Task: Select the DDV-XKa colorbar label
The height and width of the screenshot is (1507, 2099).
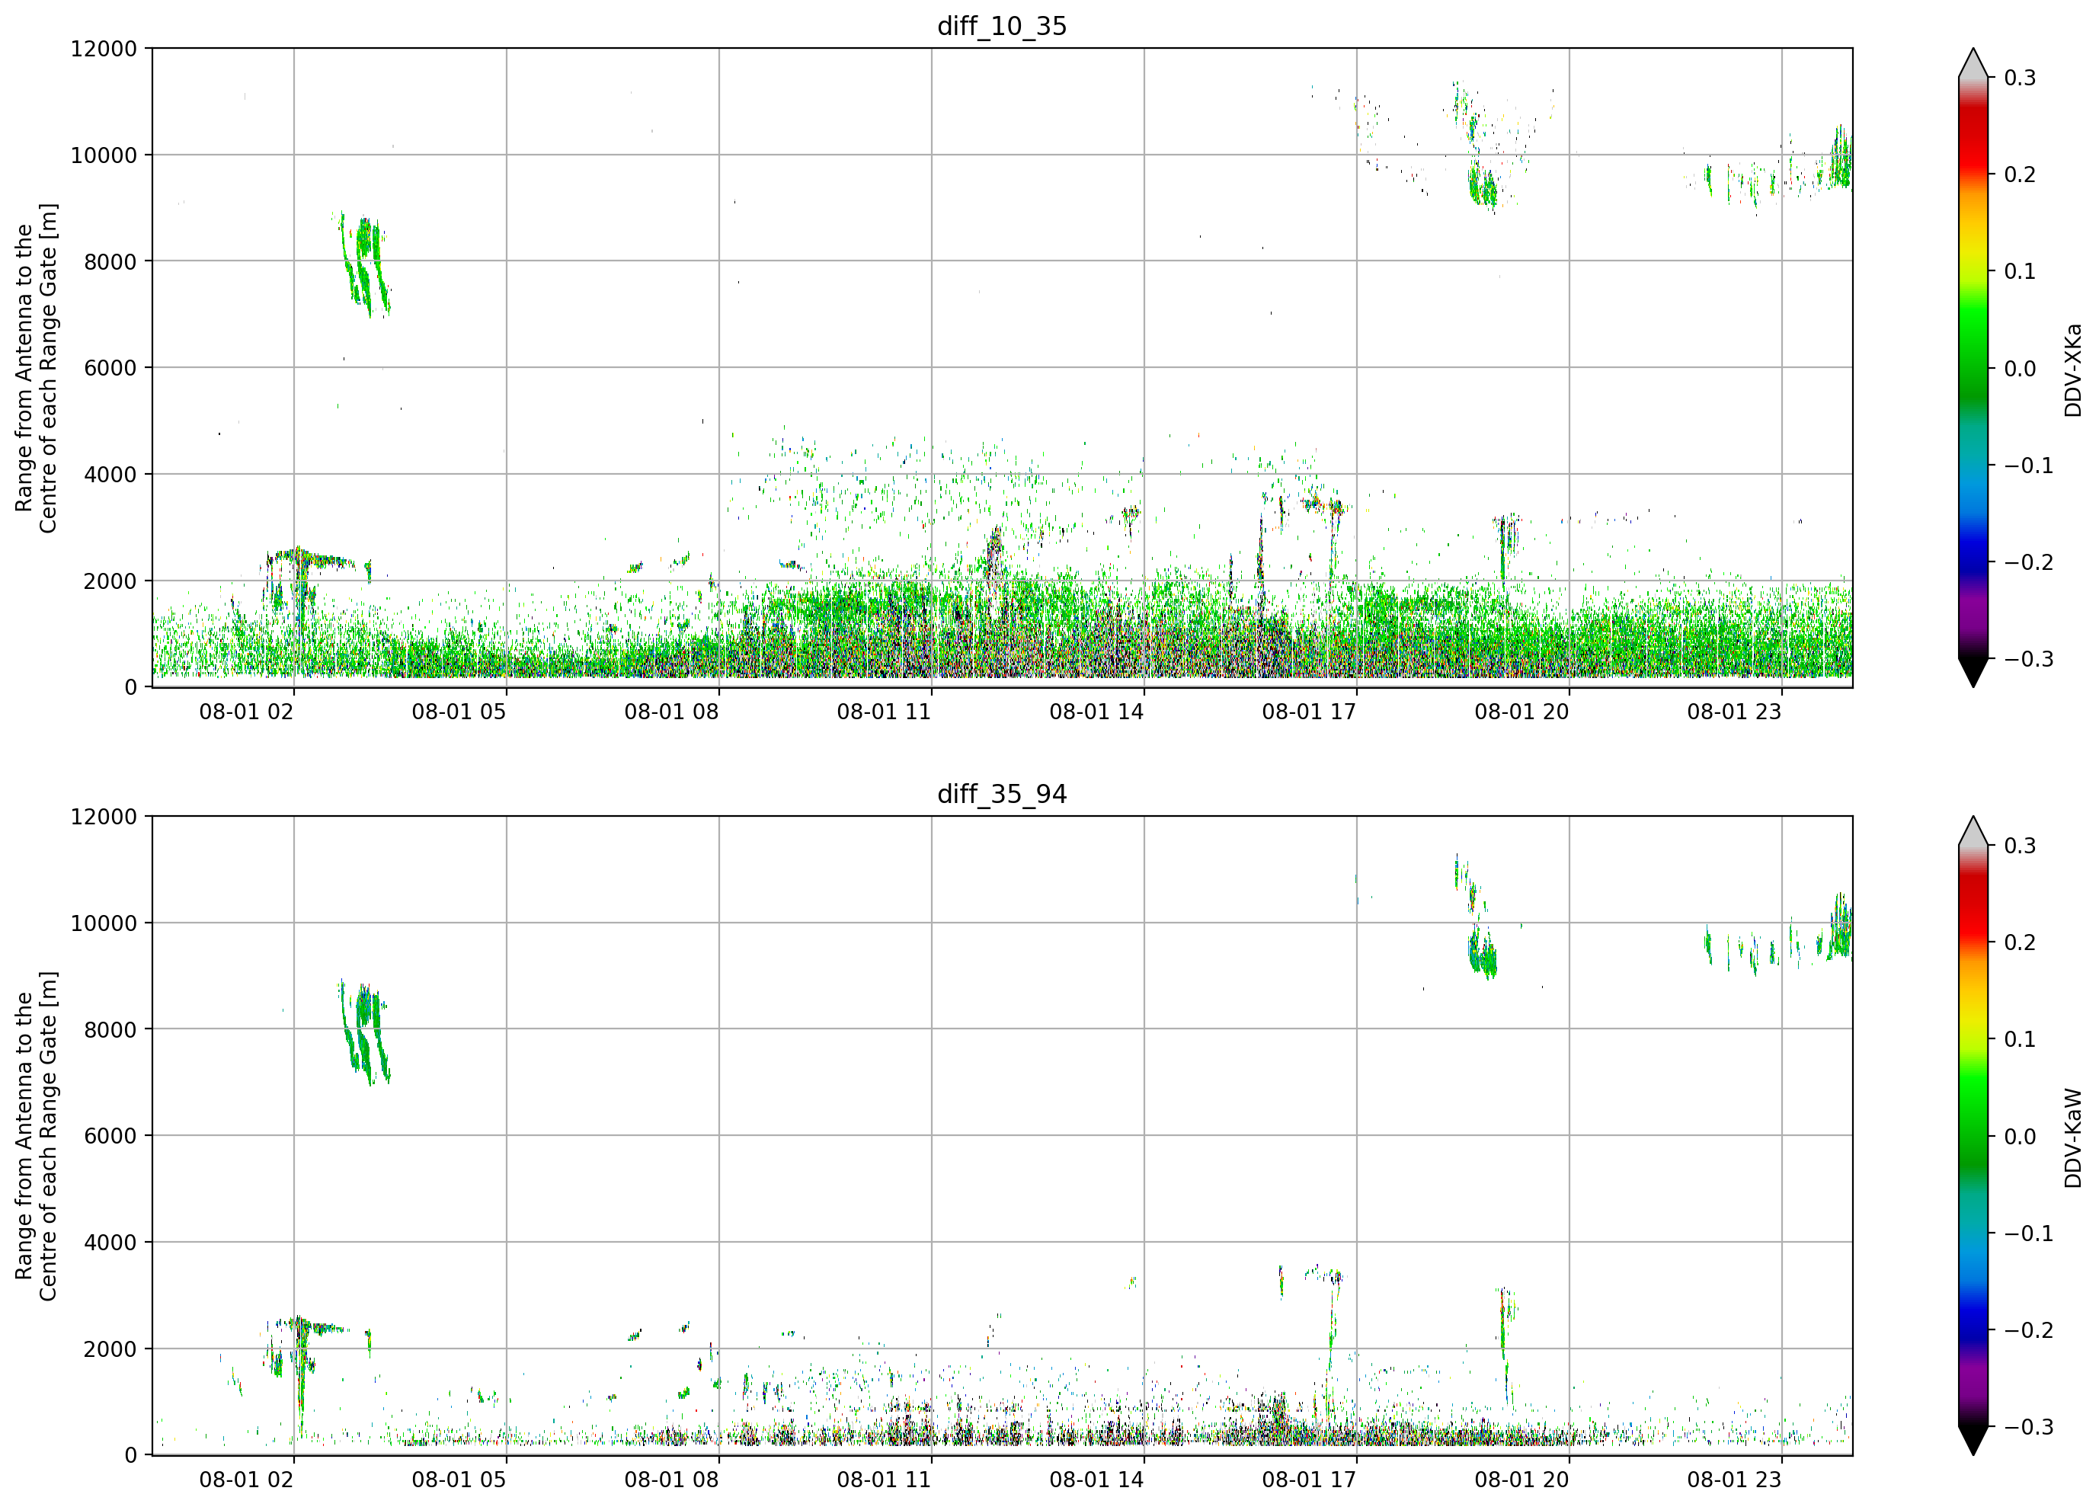Action: point(2073,370)
